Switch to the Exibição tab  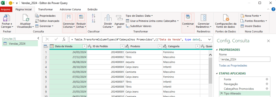(93, 9)
